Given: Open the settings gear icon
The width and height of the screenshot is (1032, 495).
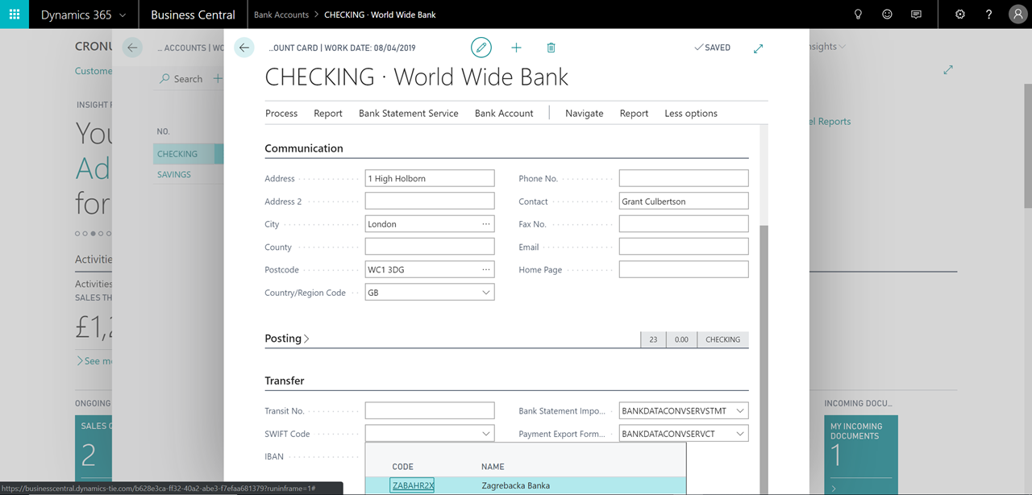Looking at the screenshot, I should point(959,14).
